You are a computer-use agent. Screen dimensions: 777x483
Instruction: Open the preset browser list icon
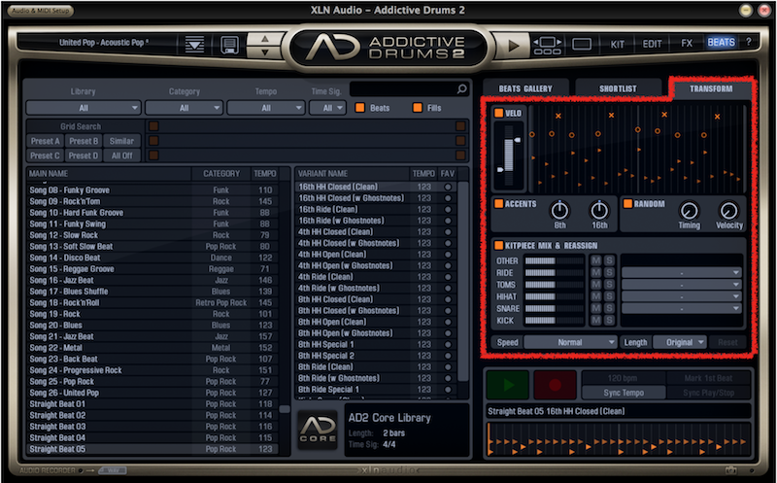(194, 45)
